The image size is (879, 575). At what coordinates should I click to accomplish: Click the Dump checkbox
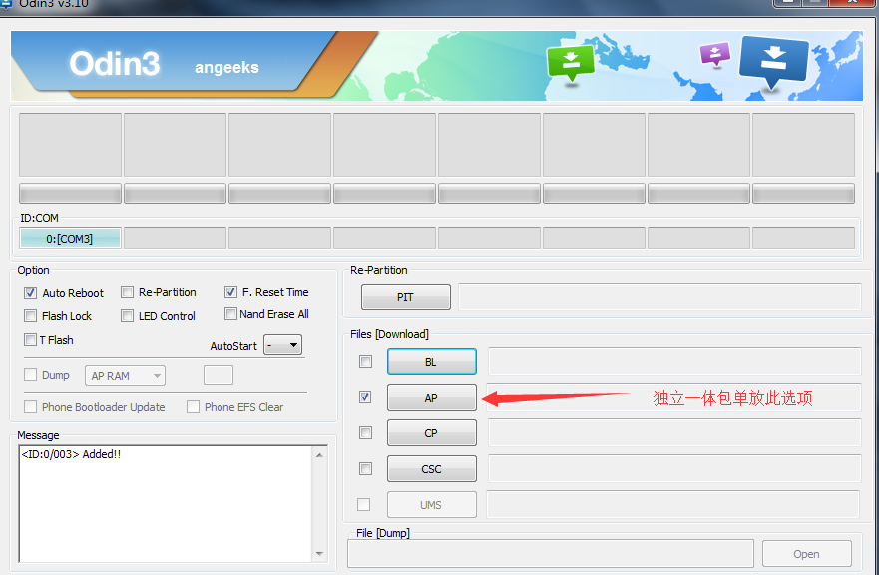30,375
